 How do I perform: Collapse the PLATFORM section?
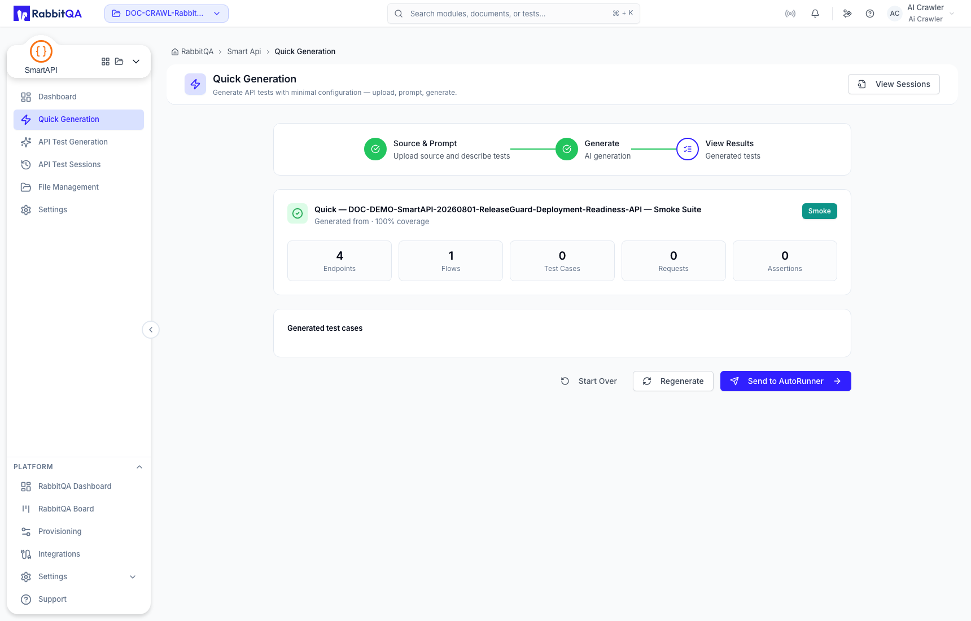tap(139, 467)
